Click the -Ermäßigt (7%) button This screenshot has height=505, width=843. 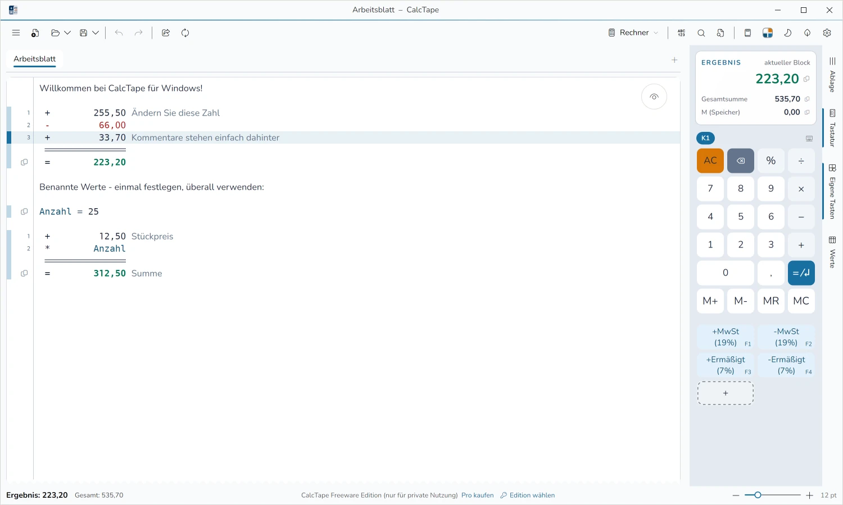(x=786, y=365)
